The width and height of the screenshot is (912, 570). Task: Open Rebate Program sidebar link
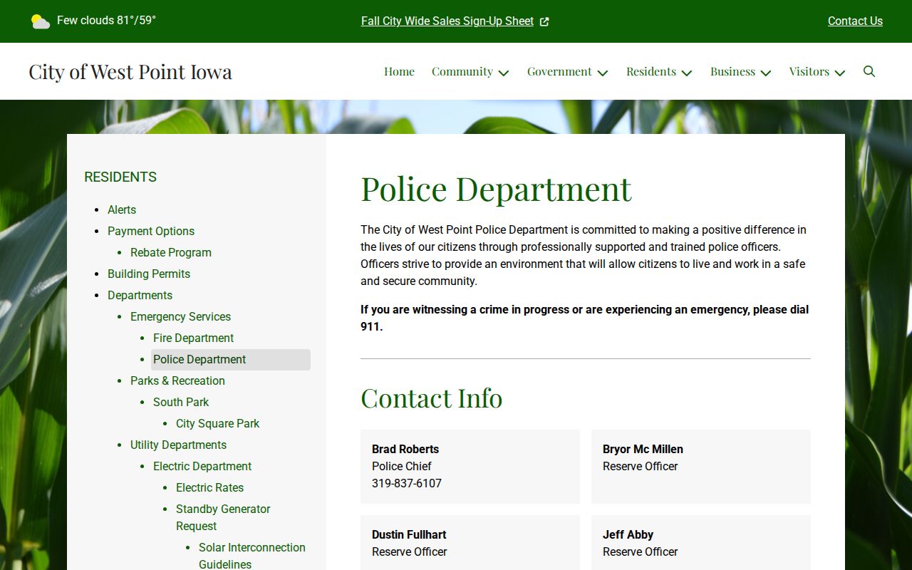171,252
